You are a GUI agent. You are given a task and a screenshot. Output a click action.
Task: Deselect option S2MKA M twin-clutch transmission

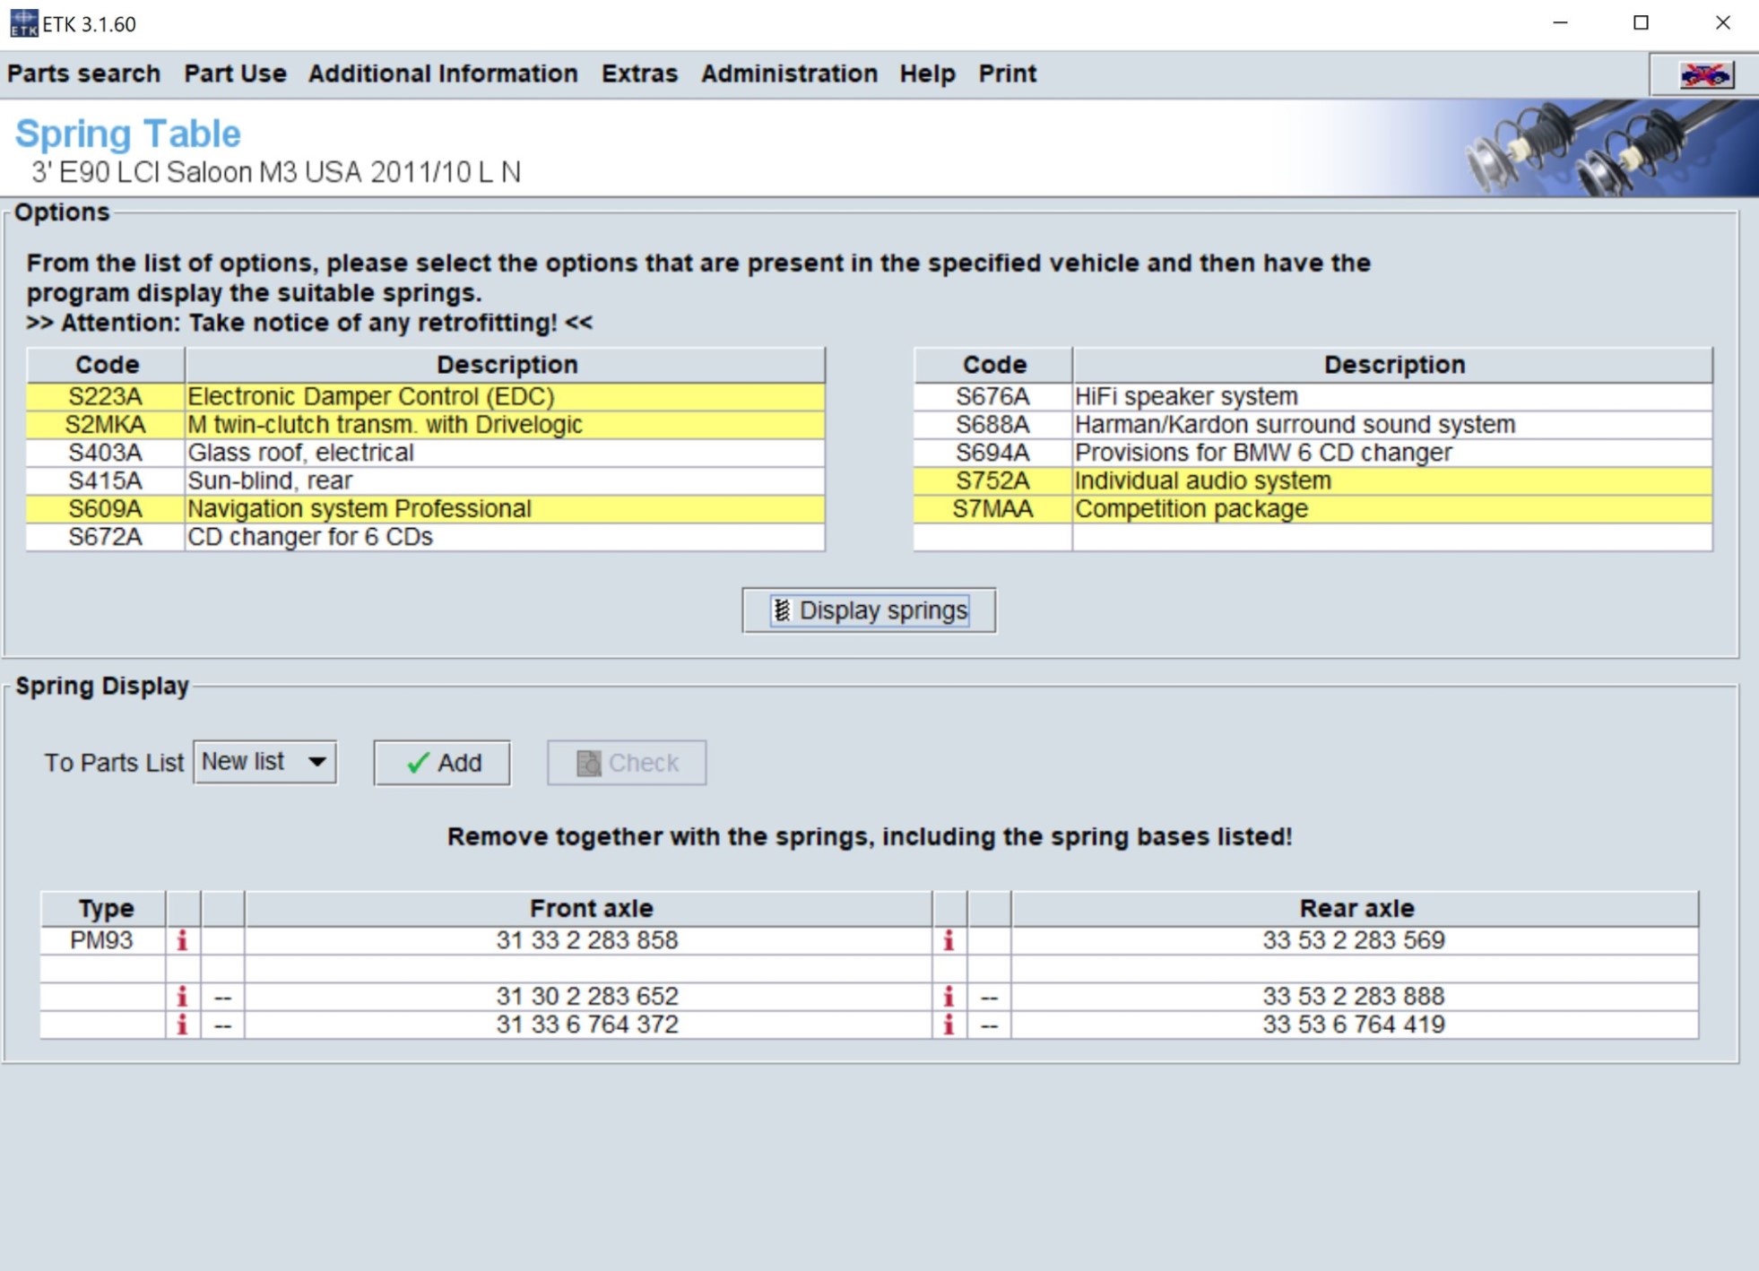(x=426, y=424)
